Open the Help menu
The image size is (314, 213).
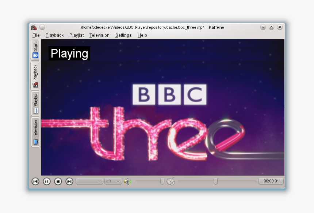[x=142, y=35]
